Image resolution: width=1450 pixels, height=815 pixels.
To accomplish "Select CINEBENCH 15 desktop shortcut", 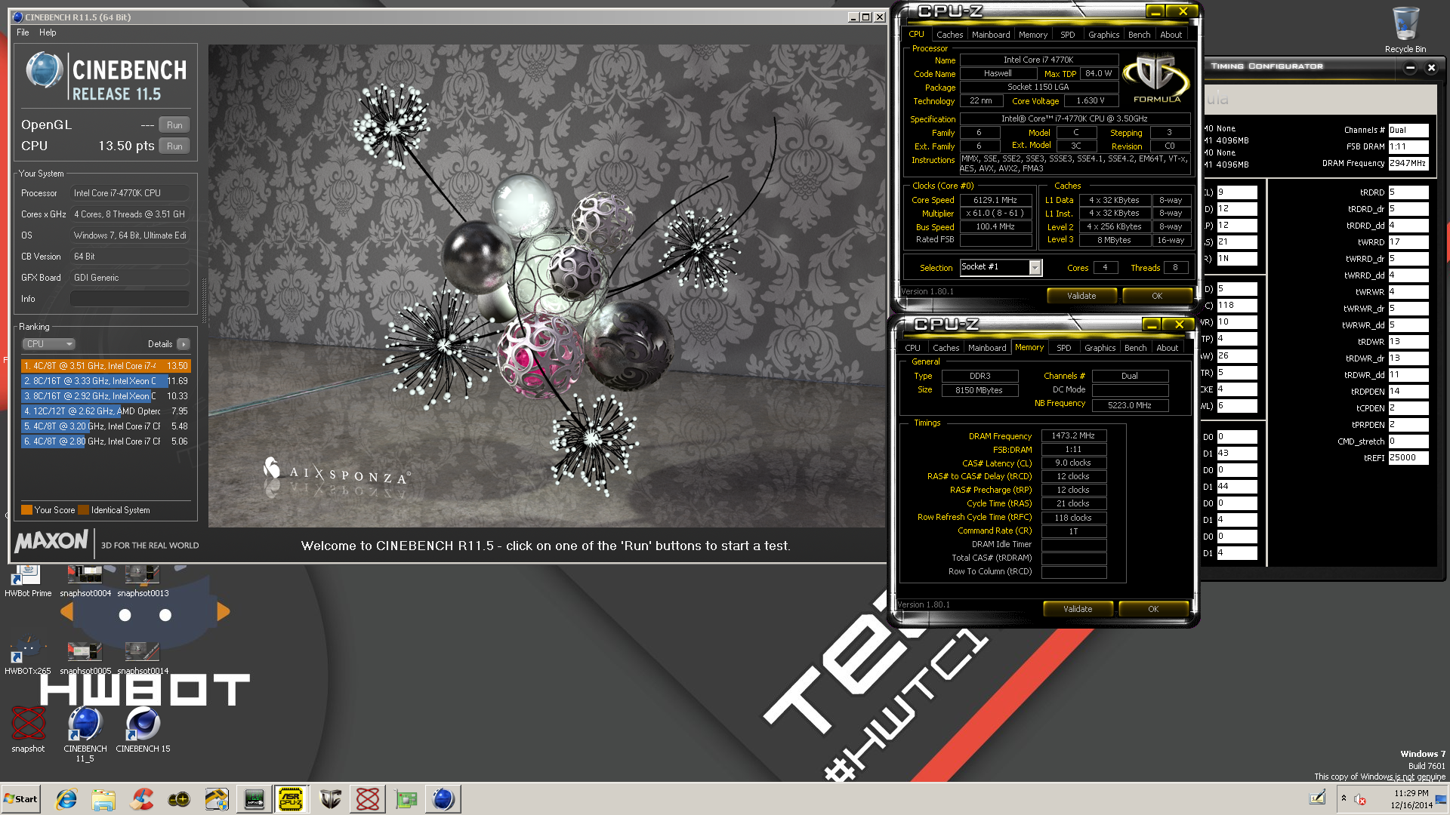I will (143, 729).
